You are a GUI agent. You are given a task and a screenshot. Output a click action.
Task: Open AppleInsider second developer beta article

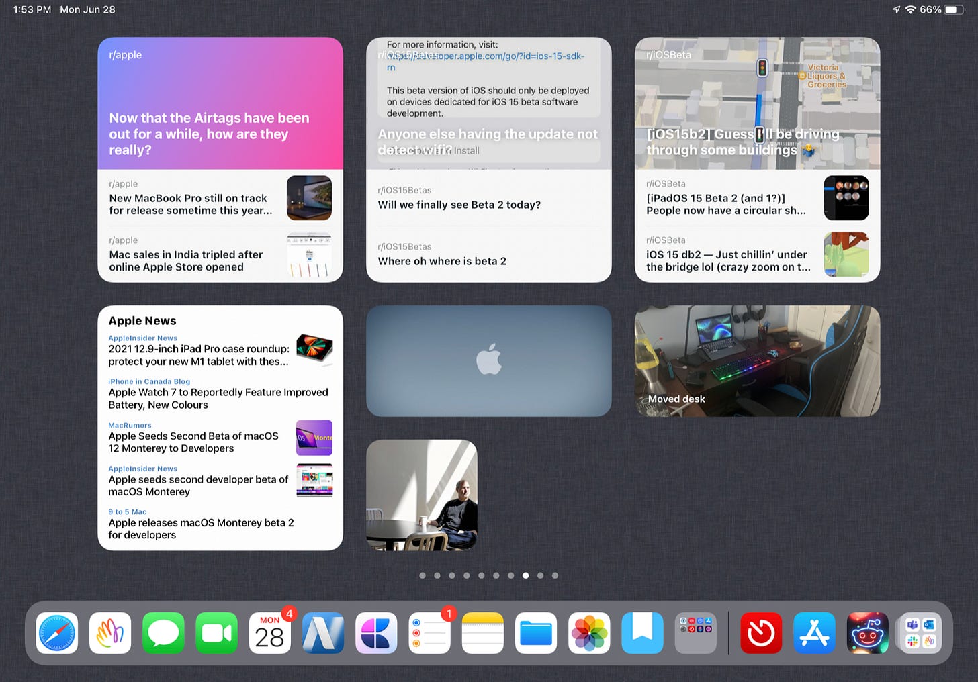[x=220, y=481]
